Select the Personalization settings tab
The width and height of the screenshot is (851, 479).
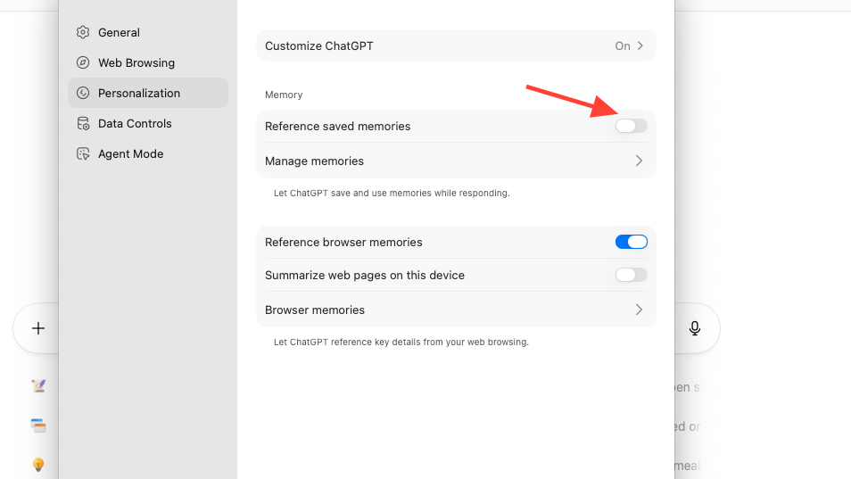tap(139, 93)
